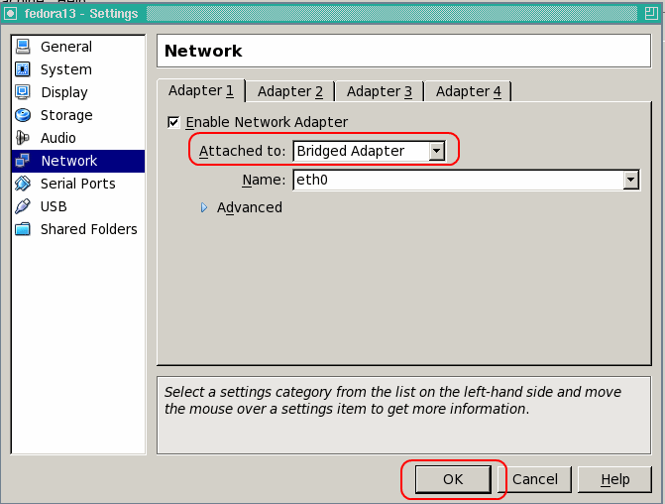
Task: Click the Cancel button
Action: (535, 479)
